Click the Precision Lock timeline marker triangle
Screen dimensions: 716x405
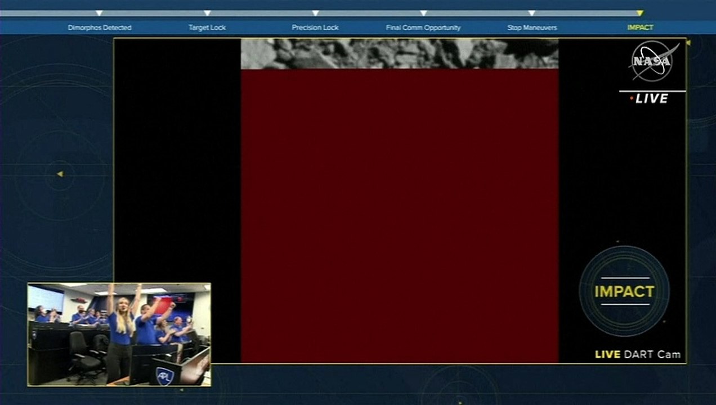315,13
